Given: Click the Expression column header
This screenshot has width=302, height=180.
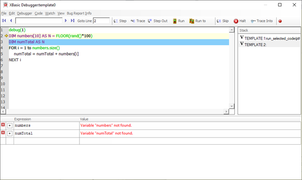Looking at the screenshot, I should (23, 119).
